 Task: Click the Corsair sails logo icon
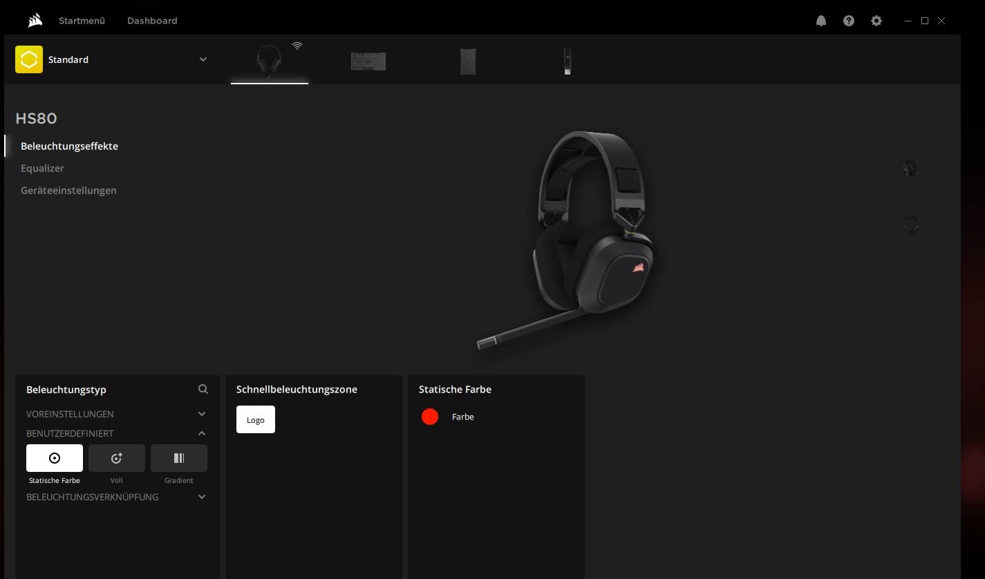coord(35,21)
